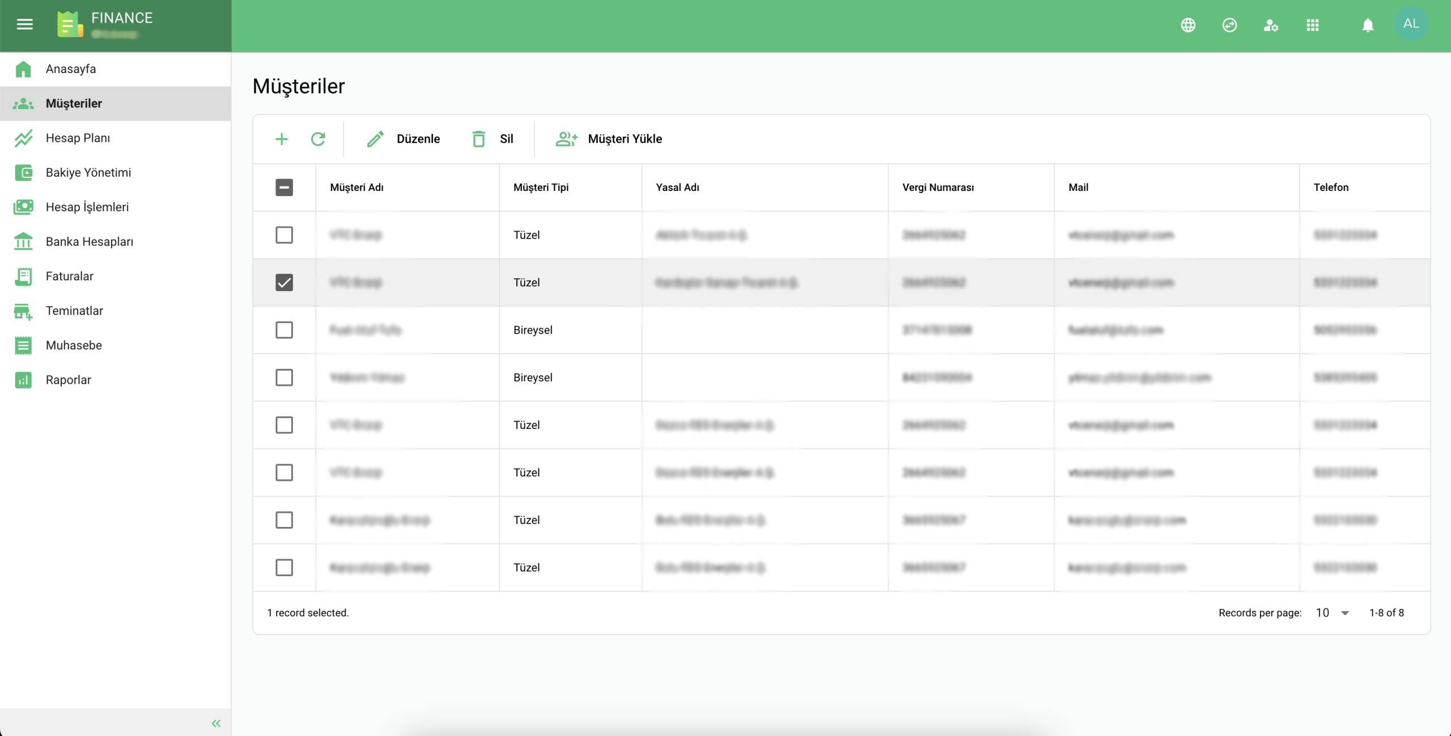Click the Müşteri Yükle button

609,139
